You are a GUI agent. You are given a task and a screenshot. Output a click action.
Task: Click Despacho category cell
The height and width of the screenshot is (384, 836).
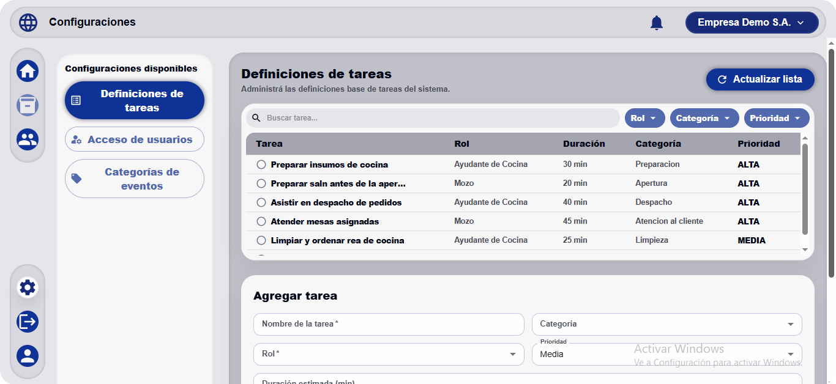(x=654, y=202)
